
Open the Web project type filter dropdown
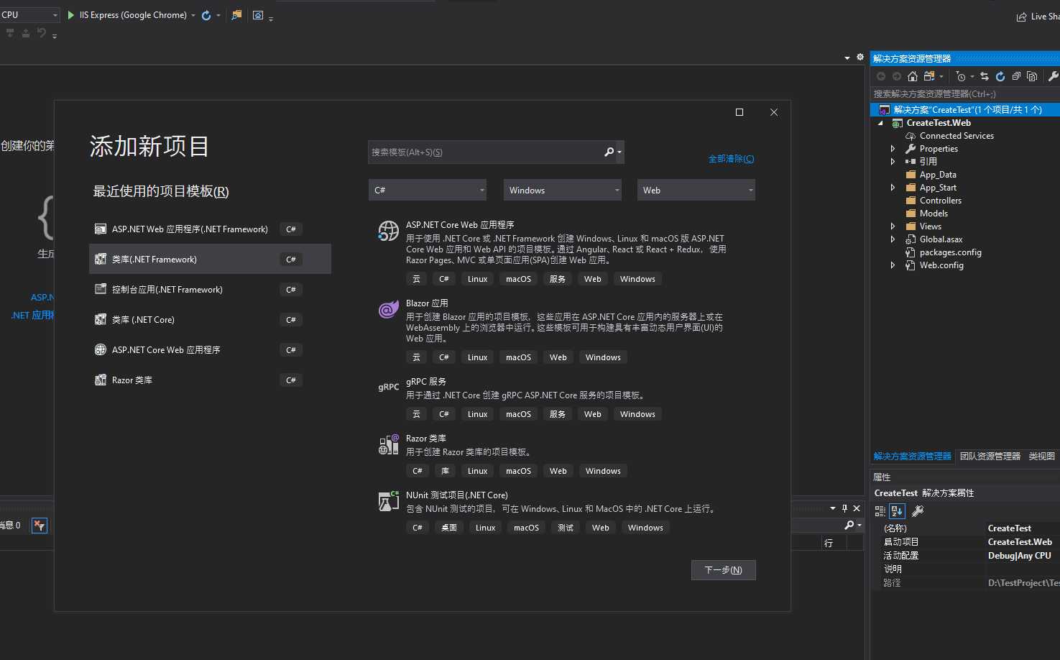pos(696,190)
